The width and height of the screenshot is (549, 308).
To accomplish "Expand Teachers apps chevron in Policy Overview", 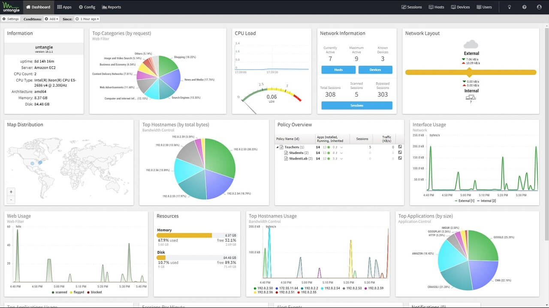I will 341,147.
